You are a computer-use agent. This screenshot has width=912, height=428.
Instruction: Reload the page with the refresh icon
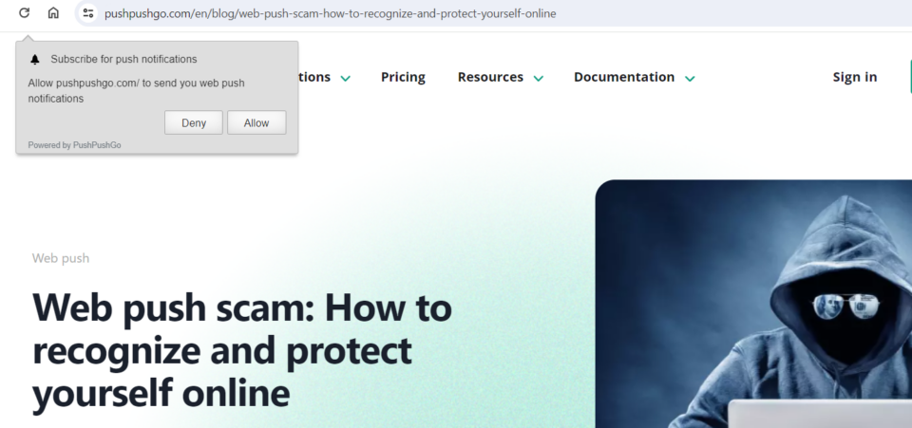pos(25,13)
